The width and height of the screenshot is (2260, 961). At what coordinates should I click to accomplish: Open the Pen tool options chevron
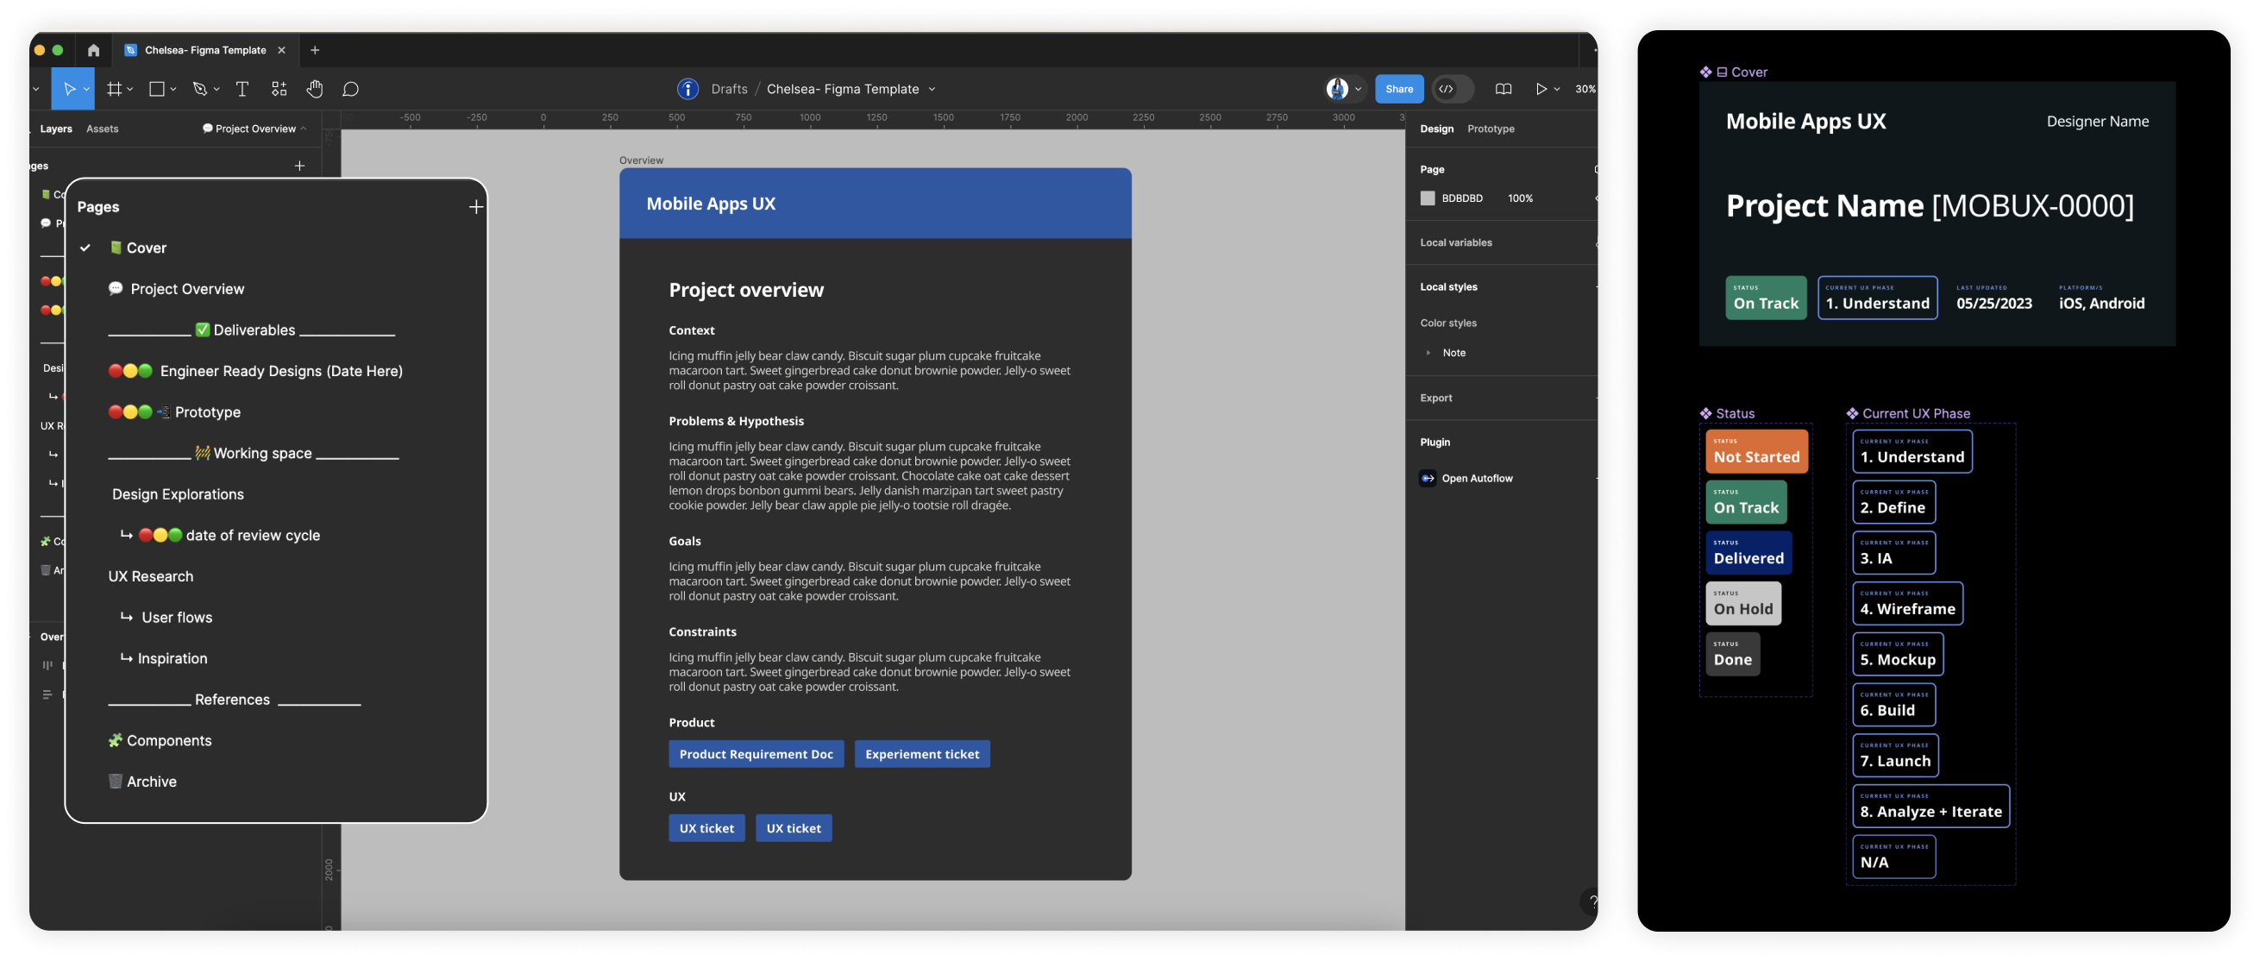[216, 90]
